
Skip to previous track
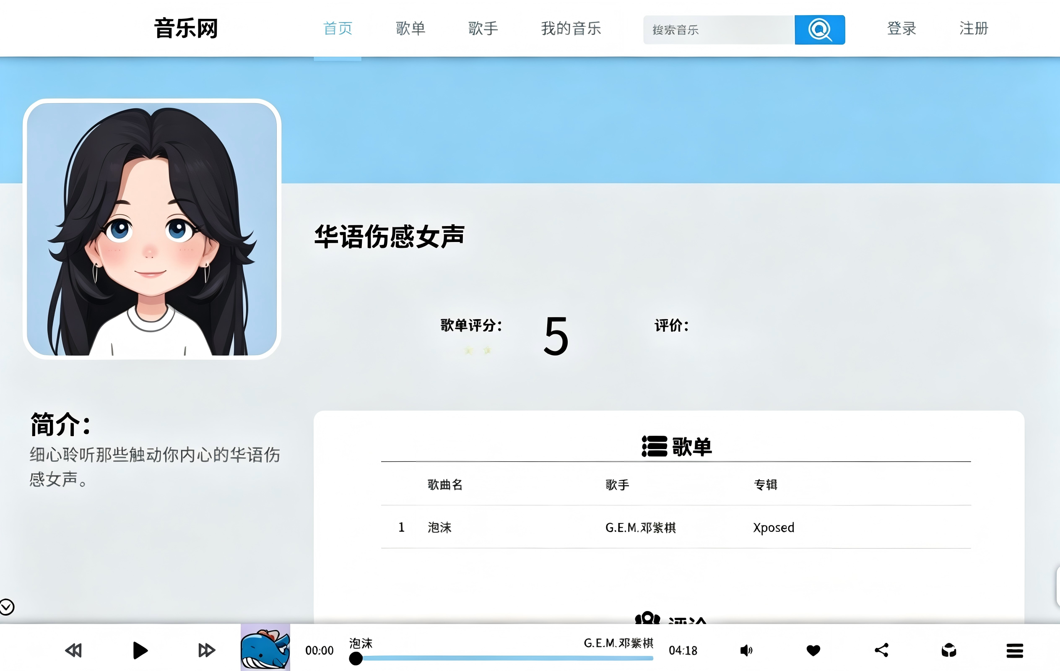[x=73, y=650]
